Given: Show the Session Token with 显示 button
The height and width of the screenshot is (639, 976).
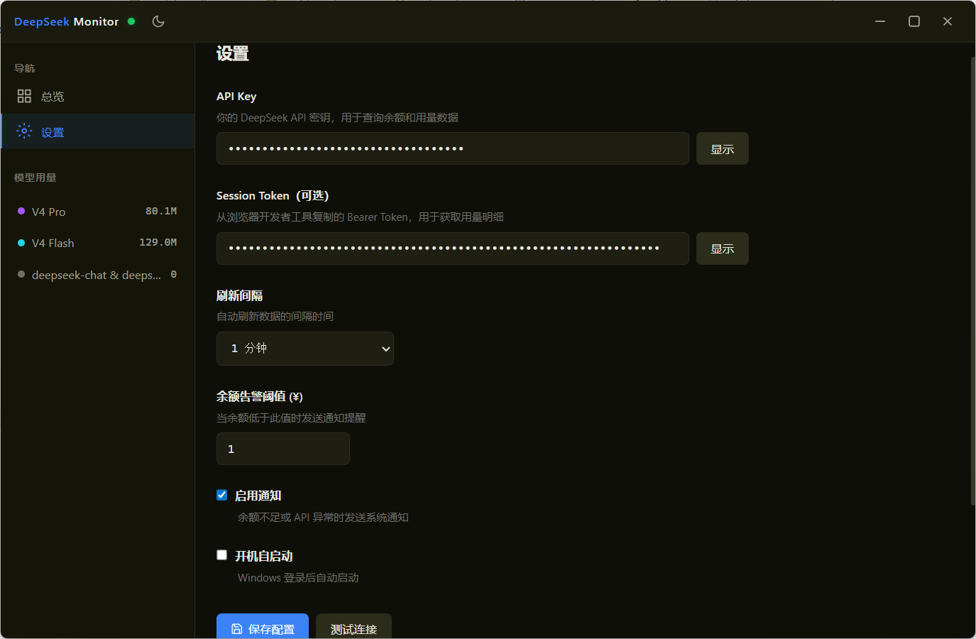Looking at the screenshot, I should [x=723, y=248].
